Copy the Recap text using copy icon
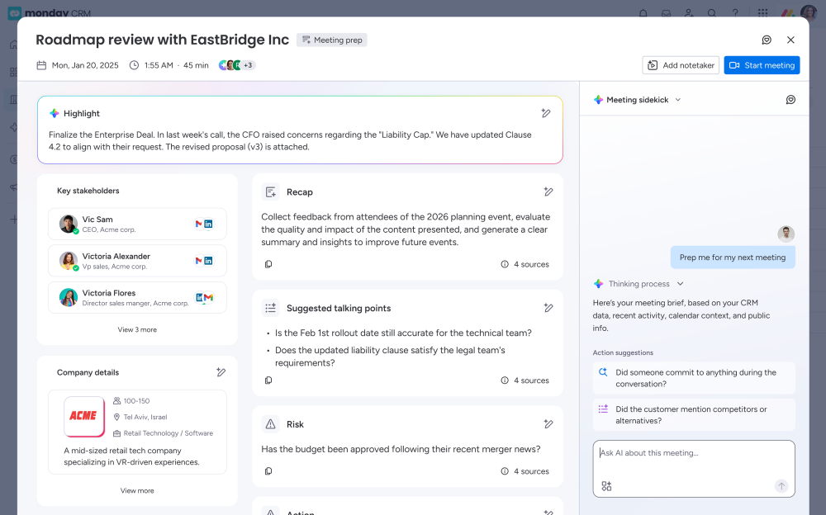The height and width of the screenshot is (515, 826). coord(268,264)
